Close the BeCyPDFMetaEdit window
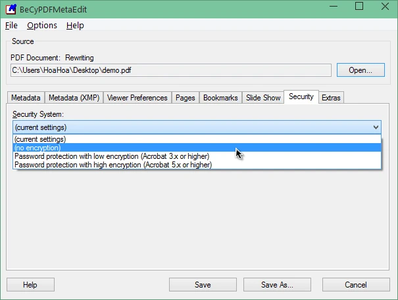The image size is (398, 300). [385, 7]
